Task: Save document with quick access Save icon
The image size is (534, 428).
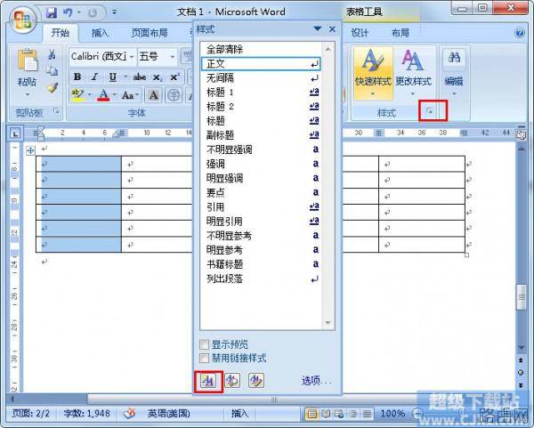Action: pos(52,12)
